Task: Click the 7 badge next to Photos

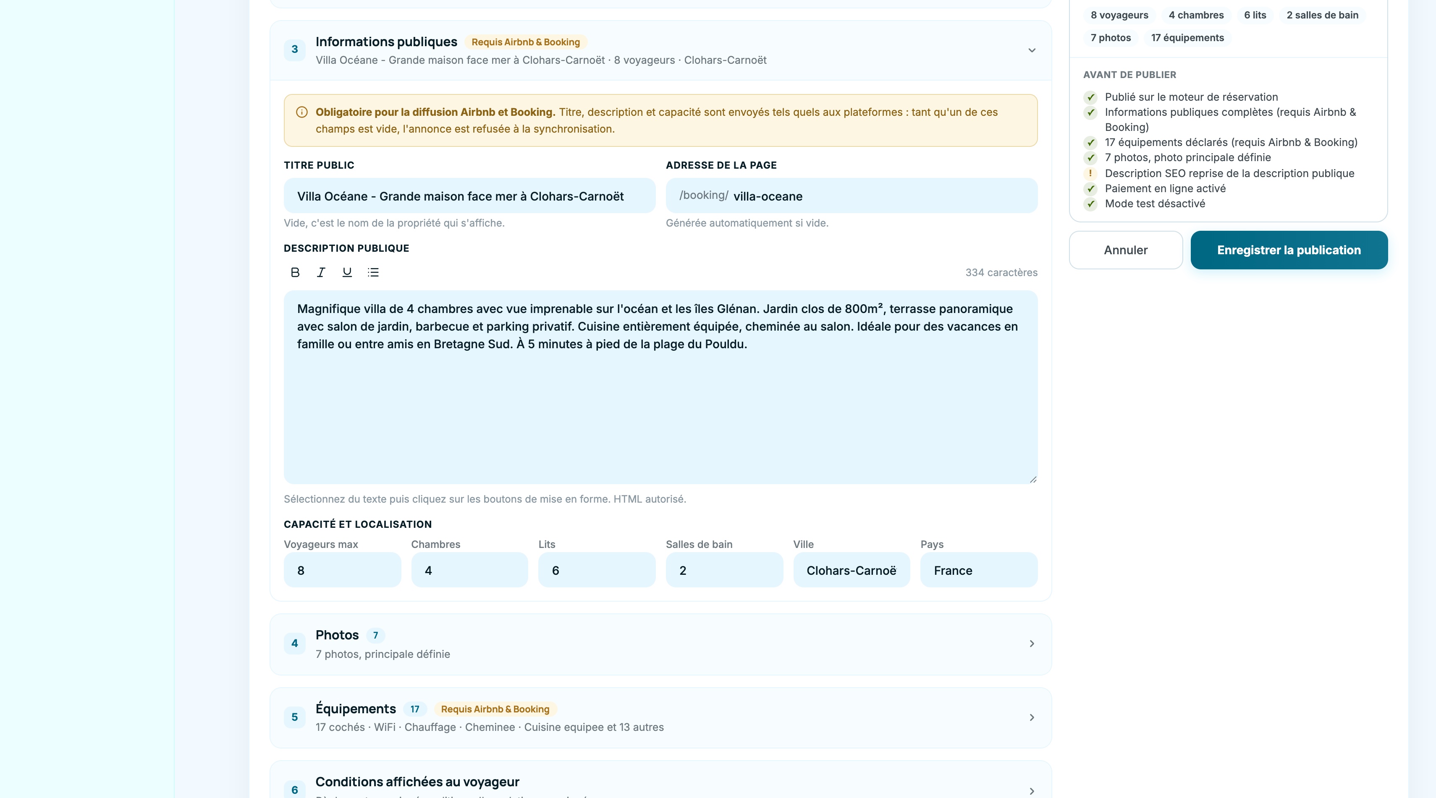Action: click(x=376, y=635)
